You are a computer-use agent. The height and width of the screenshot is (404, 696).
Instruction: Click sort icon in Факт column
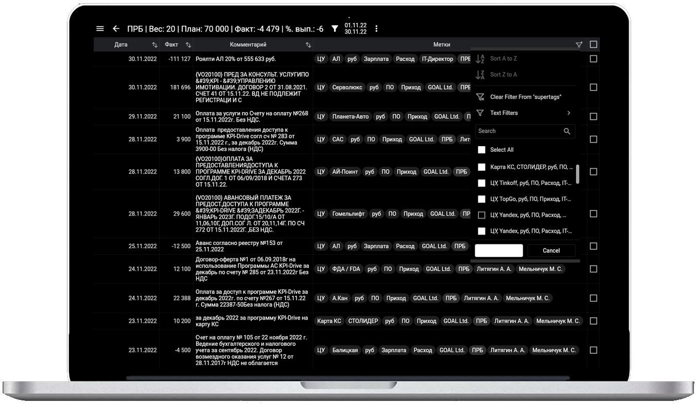click(188, 45)
